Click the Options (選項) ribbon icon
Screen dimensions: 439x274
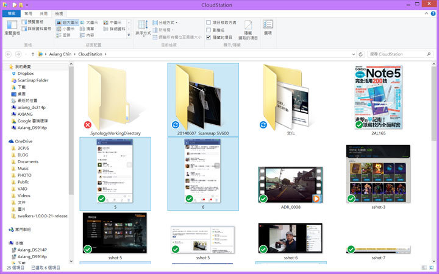click(x=268, y=27)
